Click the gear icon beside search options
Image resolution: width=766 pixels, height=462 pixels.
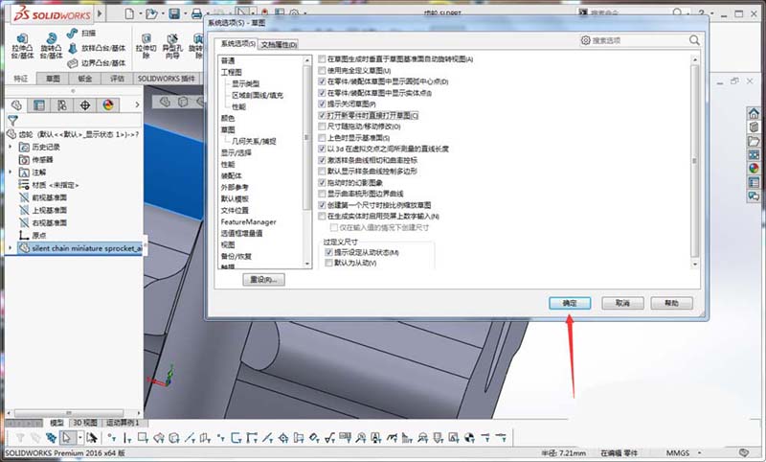[585, 40]
